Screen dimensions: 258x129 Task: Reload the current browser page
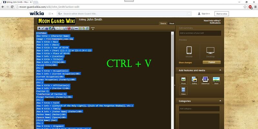(12, 7)
